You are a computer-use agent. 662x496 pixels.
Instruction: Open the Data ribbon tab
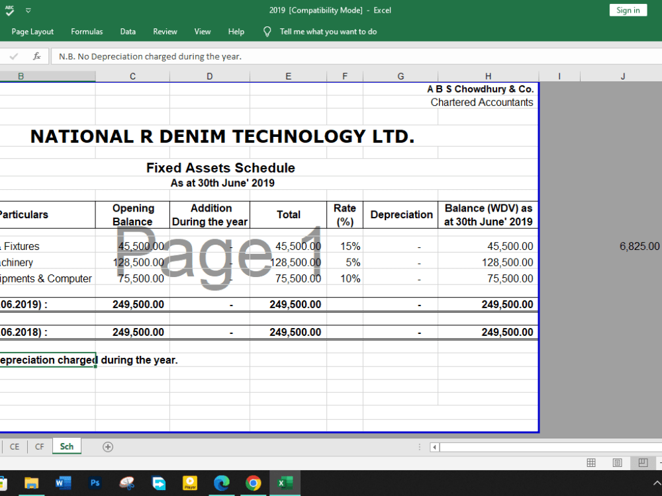pyautogui.click(x=128, y=32)
